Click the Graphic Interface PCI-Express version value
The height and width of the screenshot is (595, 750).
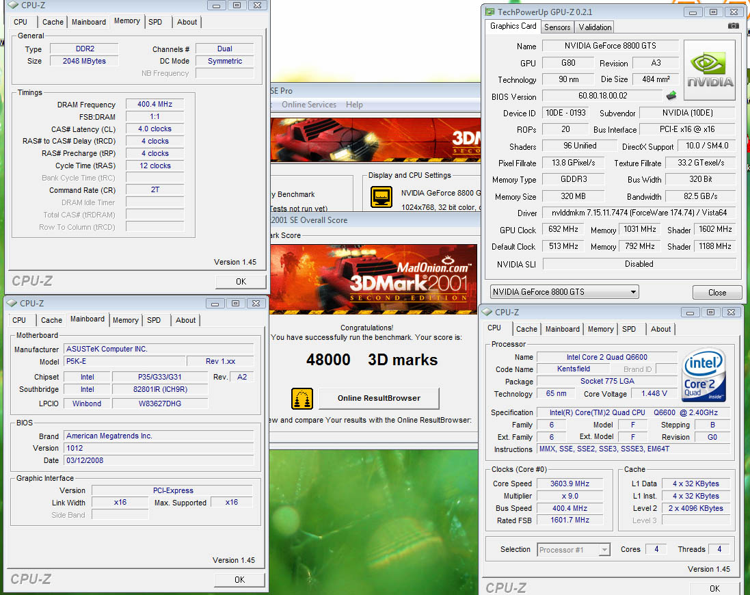(x=173, y=491)
